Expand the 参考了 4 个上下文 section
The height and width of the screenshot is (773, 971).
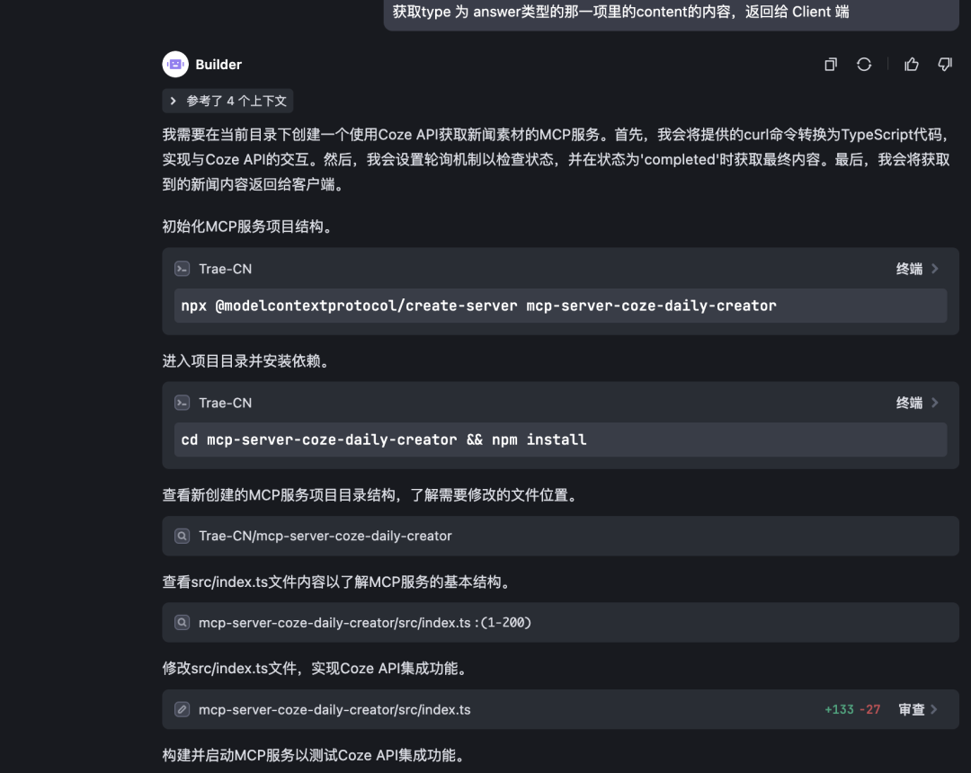click(227, 101)
